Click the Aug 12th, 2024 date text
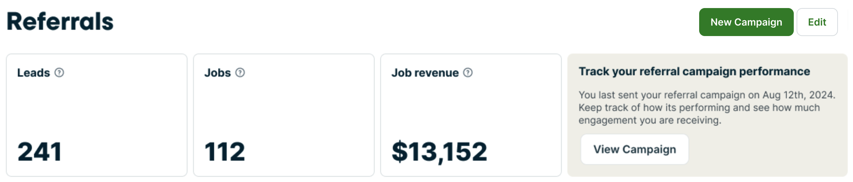853x182 pixels. (799, 95)
